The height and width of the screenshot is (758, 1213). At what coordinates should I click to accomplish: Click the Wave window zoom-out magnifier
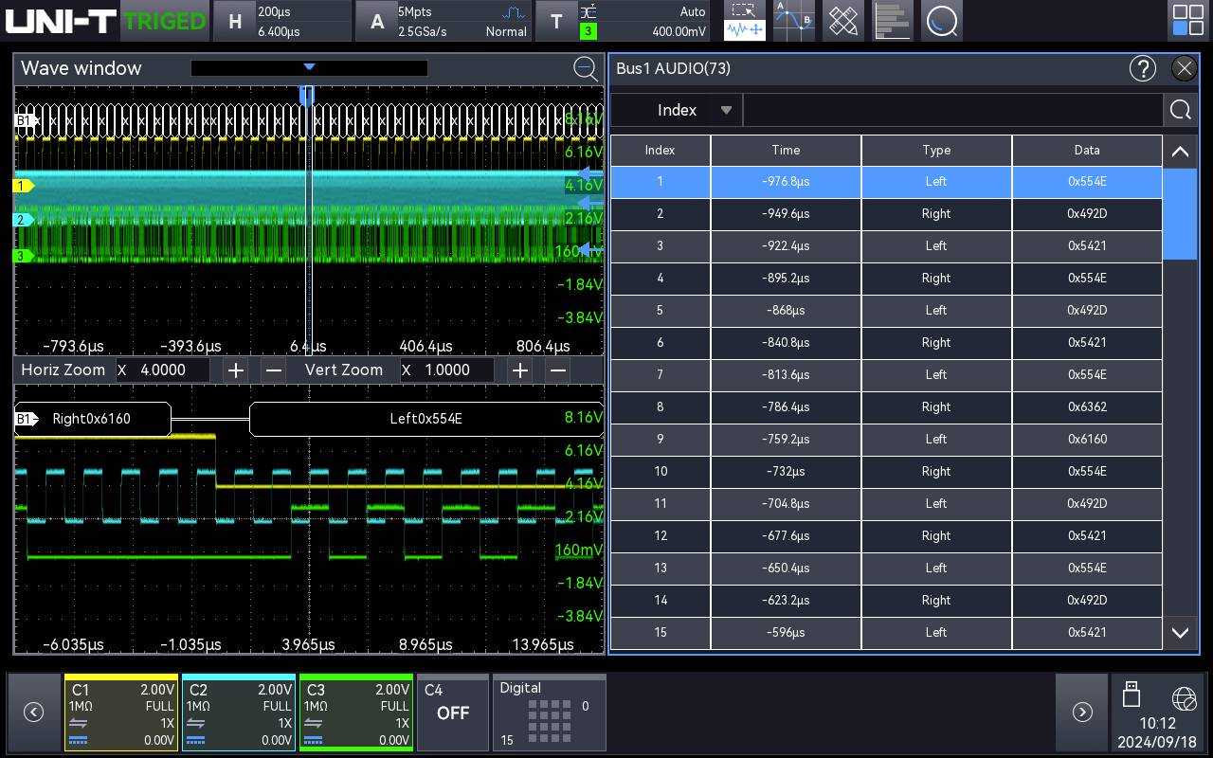tap(587, 68)
